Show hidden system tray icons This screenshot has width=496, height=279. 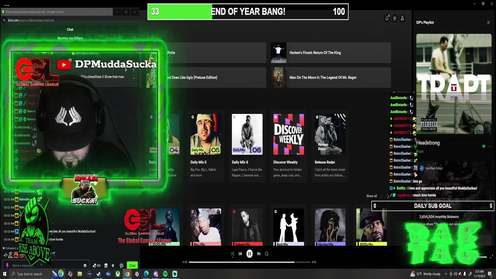(446, 274)
